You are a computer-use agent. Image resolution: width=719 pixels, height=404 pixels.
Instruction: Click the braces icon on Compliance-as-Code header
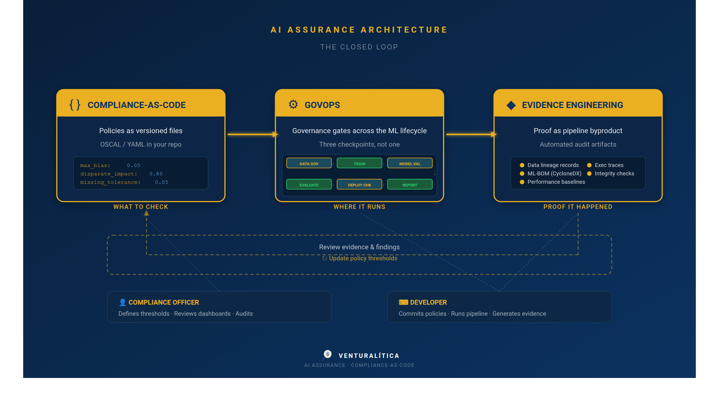[75, 105]
